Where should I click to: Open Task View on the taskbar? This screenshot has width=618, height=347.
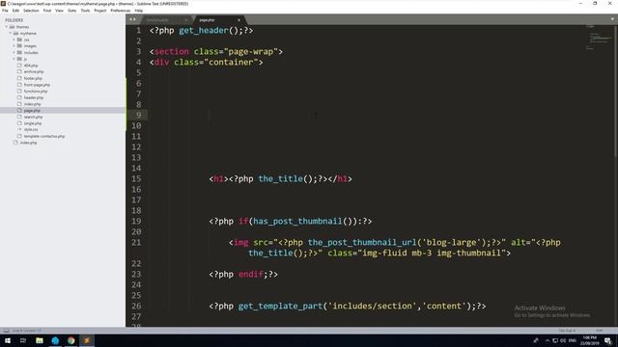(x=23, y=340)
